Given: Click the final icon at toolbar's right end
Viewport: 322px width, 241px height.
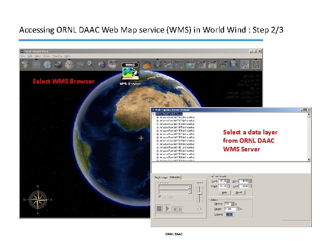Looking at the screenshot, I should 256,65.
